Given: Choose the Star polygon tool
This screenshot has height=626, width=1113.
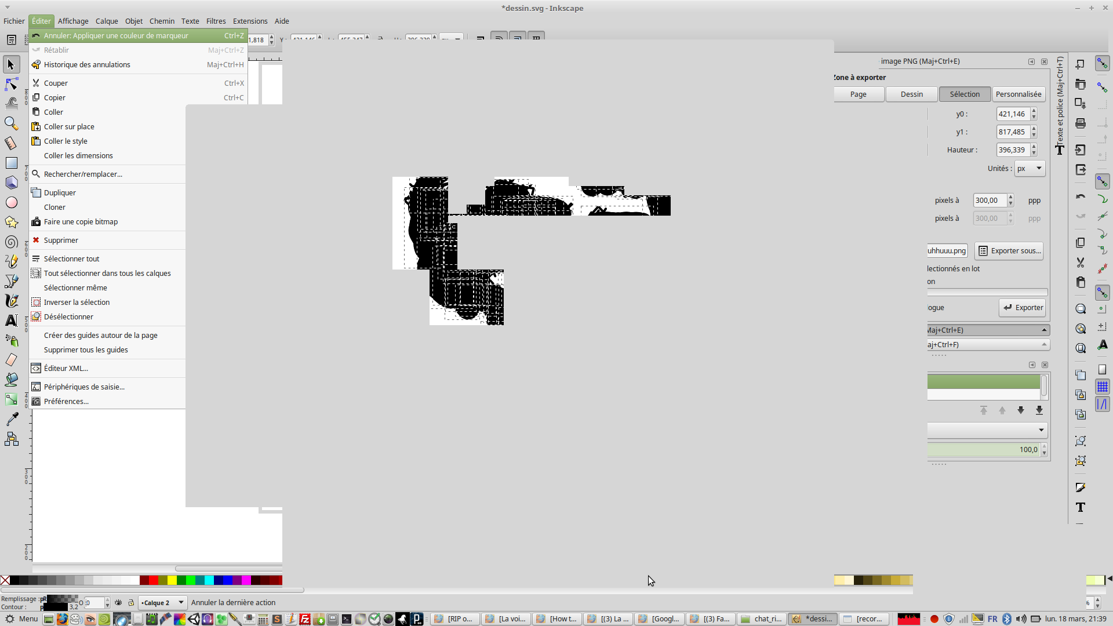Looking at the screenshot, I should pyautogui.click(x=11, y=222).
